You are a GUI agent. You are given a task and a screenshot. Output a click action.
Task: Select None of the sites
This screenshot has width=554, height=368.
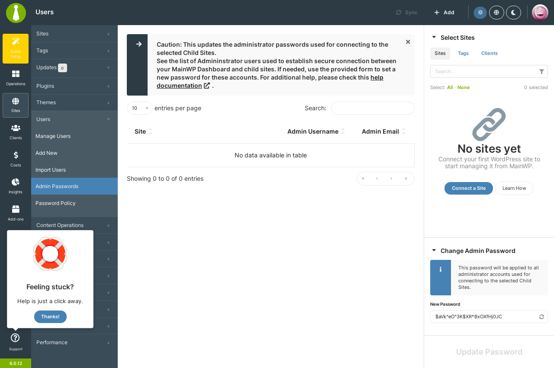click(464, 87)
